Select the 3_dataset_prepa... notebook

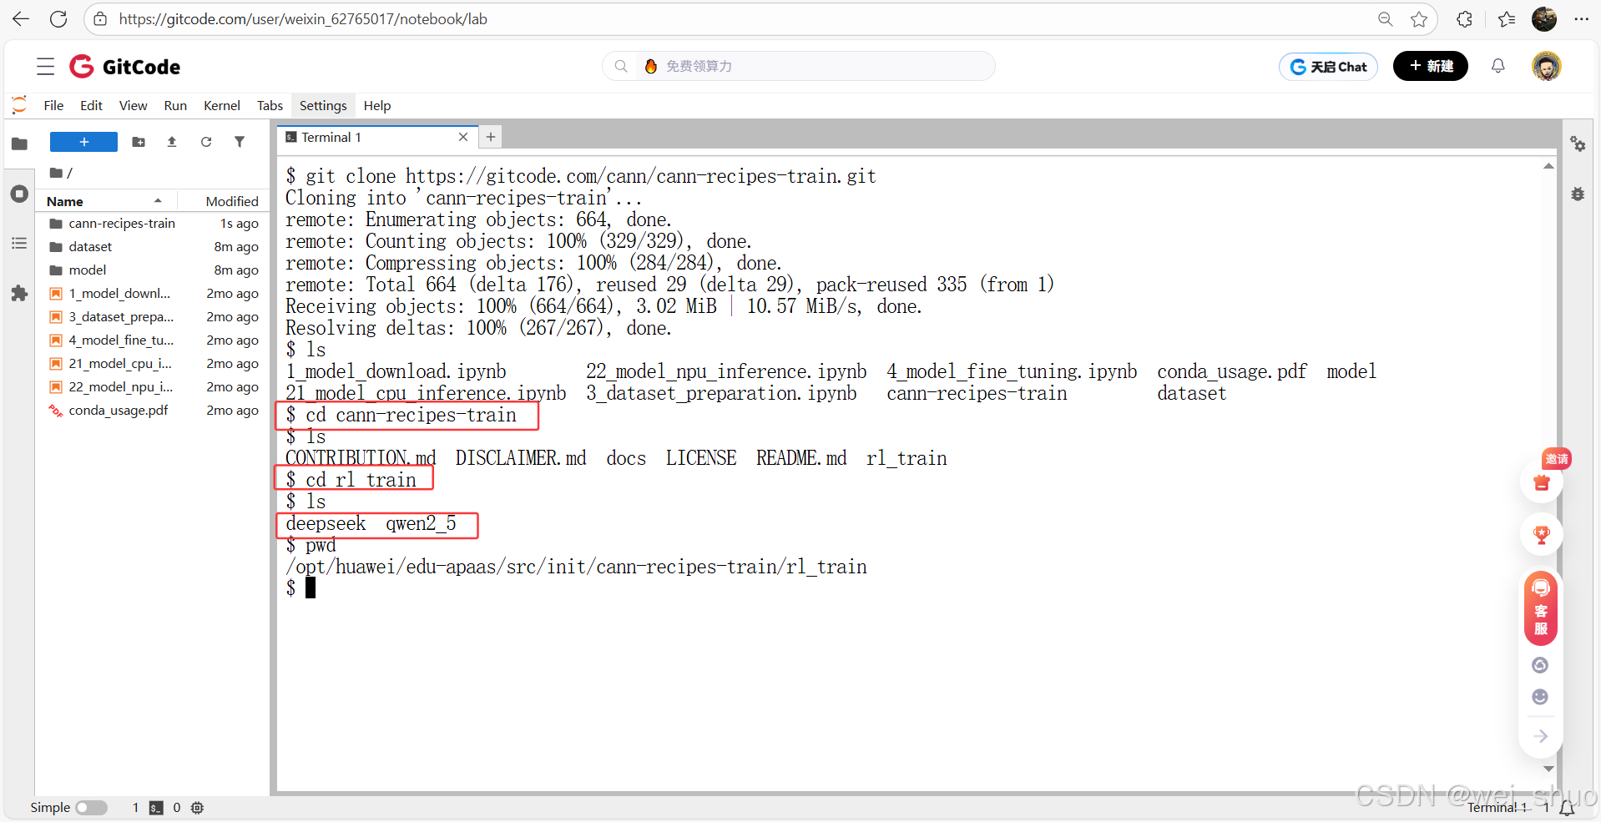click(154, 317)
